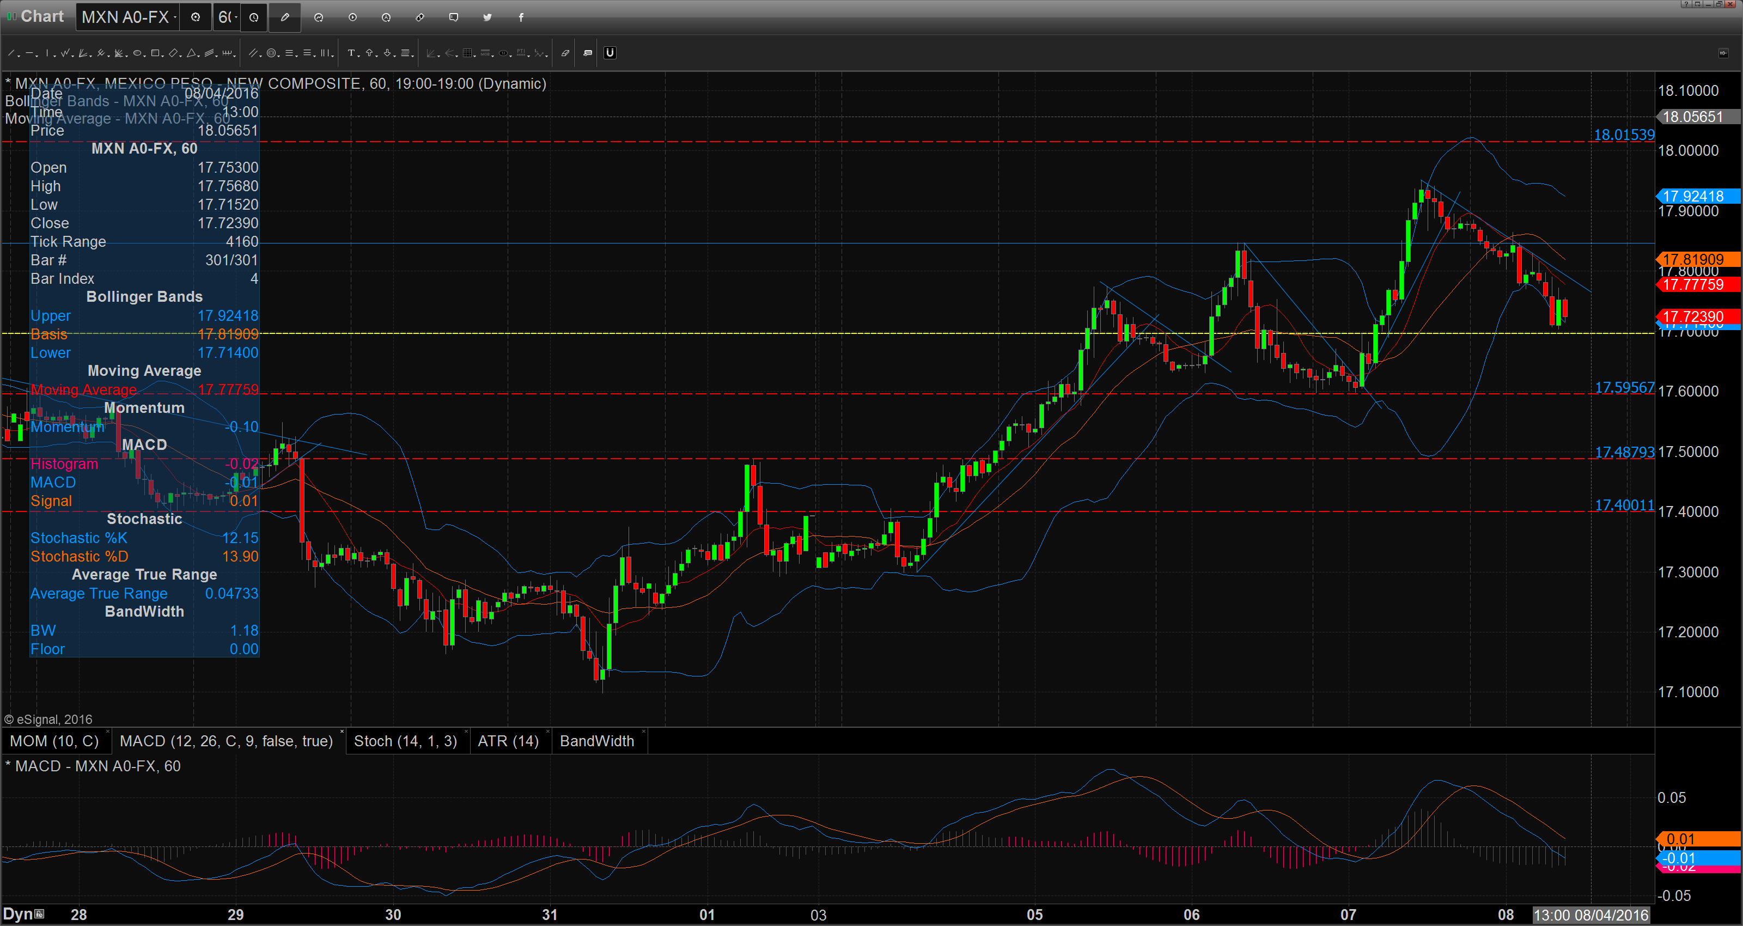Click the red 17.72390 last price tag
Image resolution: width=1743 pixels, height=926 pixels.
[1697, 317]
